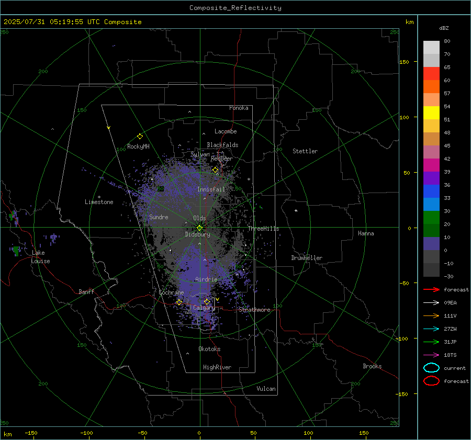Image resolution: width=471 pixels, height=440 pixels.
Task: Click the Composite_Reflectivity title text
Action: [235, 8]
